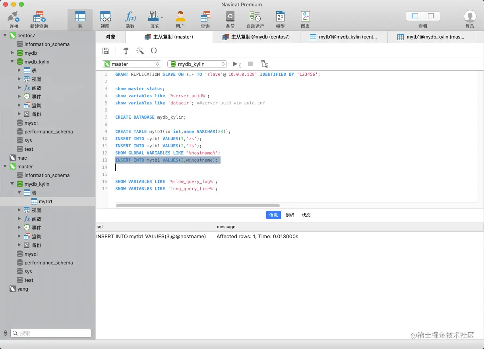The width and height of the screenshot is (484, 349).
Task: Toggle the right sidebar pane view button
Action: coord(431,16)
